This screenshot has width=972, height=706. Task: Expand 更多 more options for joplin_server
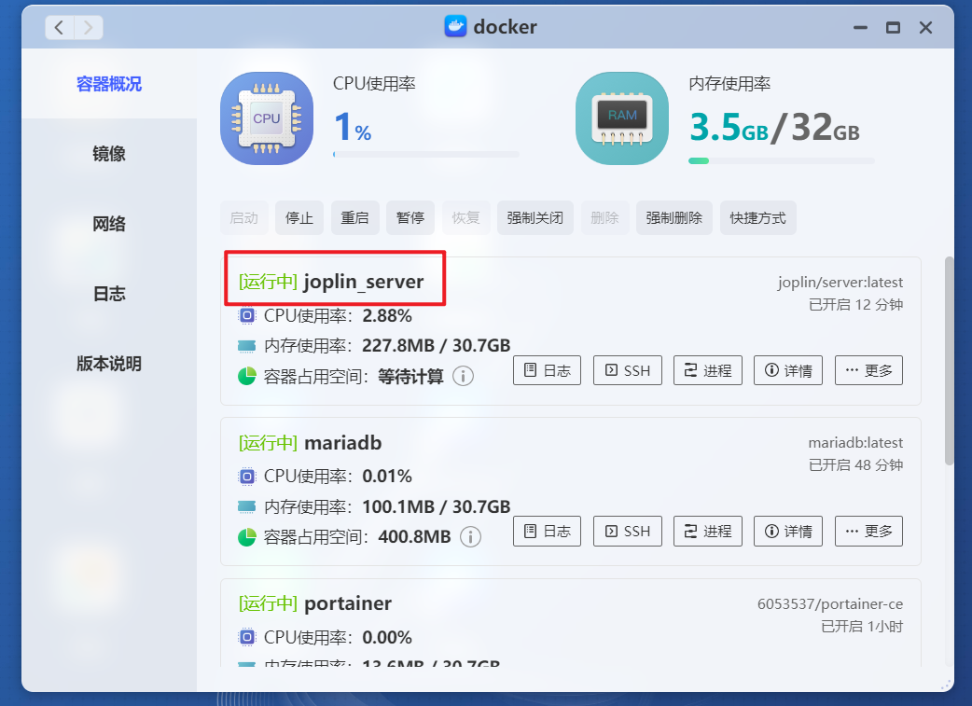tap(868, 370)
